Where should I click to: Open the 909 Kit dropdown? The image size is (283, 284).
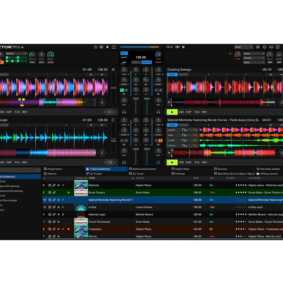pos(16,54)
